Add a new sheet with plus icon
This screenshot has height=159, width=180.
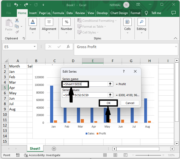pos(54,149)
